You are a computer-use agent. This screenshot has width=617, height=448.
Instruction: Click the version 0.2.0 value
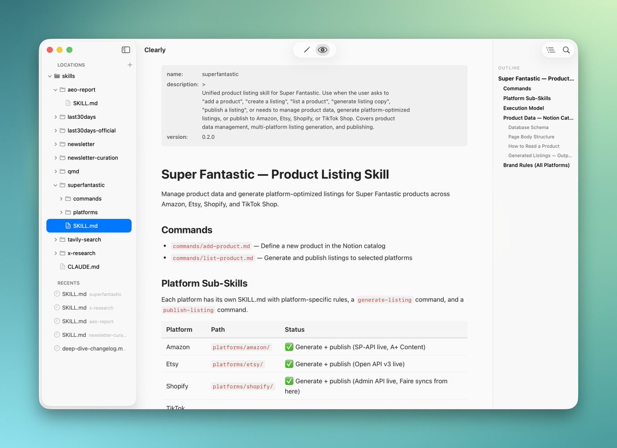[208, 137]
